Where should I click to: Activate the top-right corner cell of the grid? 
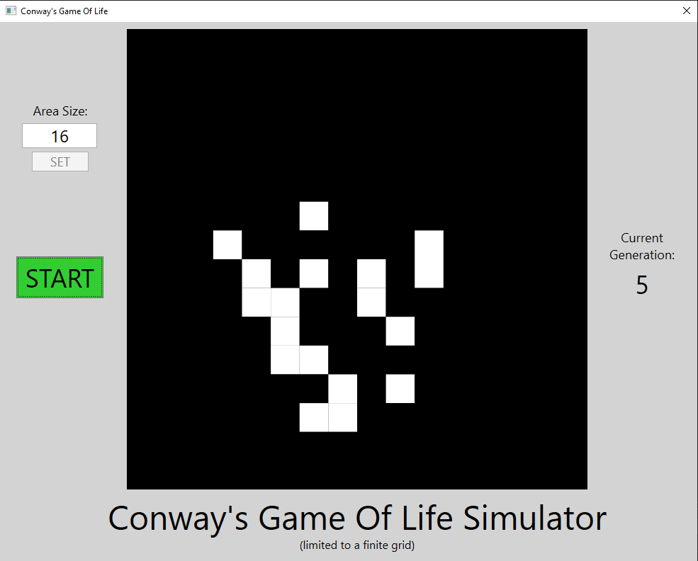(x=573, y=43)
